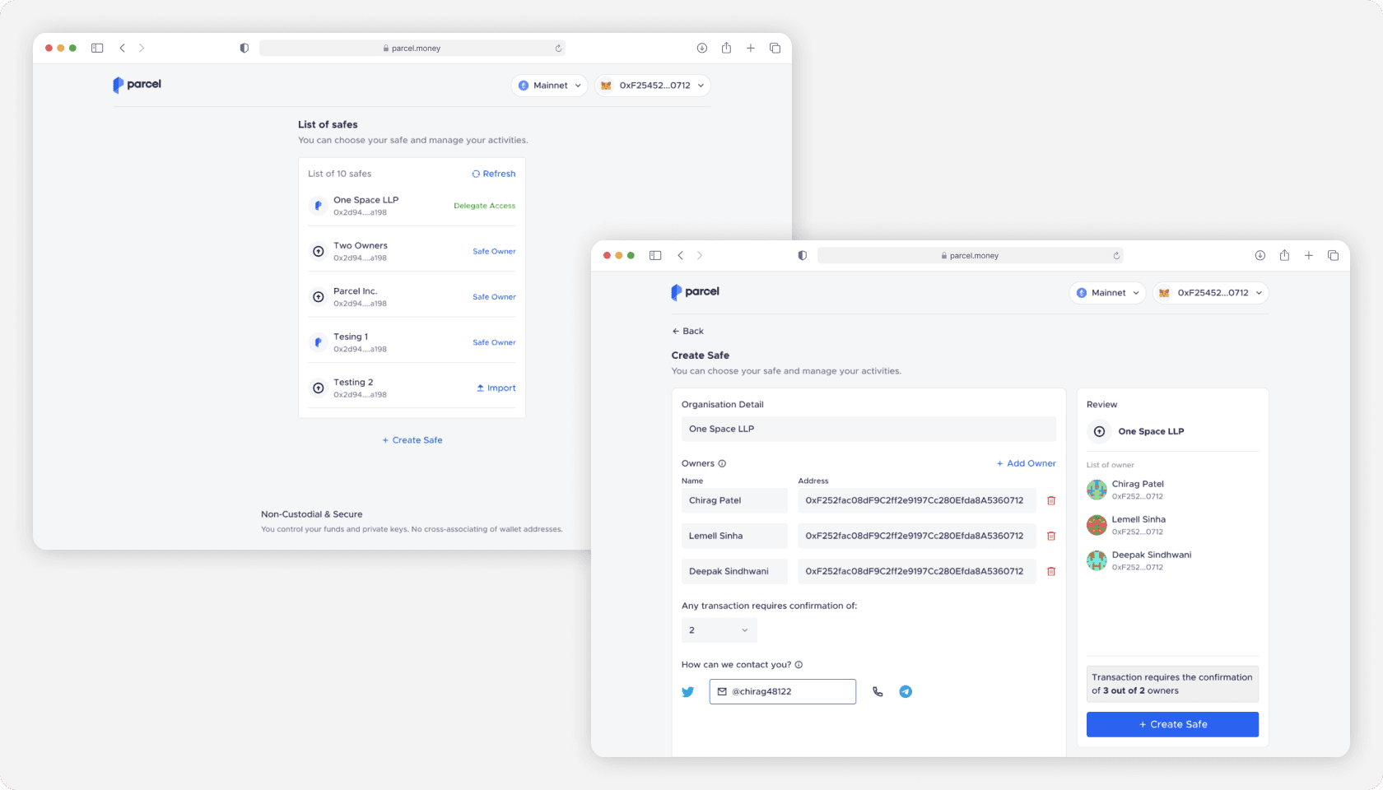This screenshot has height=790, width=1383.
Task: Delete the Chirag Patel owner row
Action: click(x=1051, y=500)
